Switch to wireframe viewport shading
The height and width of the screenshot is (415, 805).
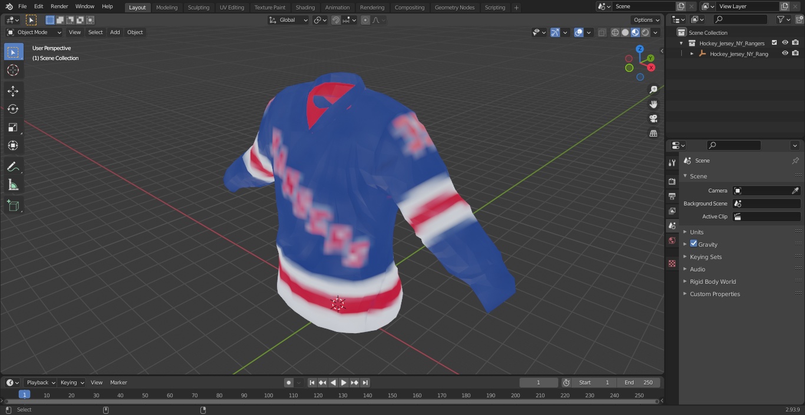[x=615, y=32]
